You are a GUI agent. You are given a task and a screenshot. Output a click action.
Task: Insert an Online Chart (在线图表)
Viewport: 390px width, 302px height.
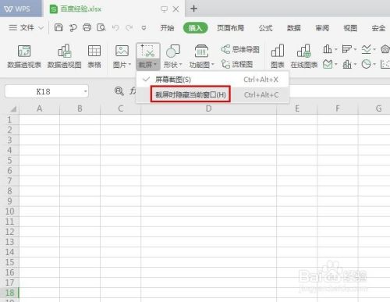[304, 56]
